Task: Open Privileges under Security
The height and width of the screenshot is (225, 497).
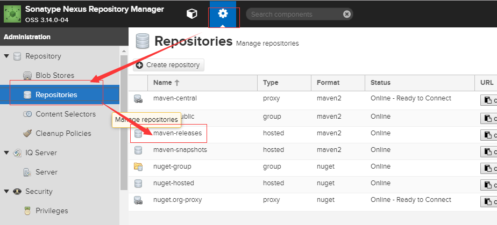Action: 52,211
